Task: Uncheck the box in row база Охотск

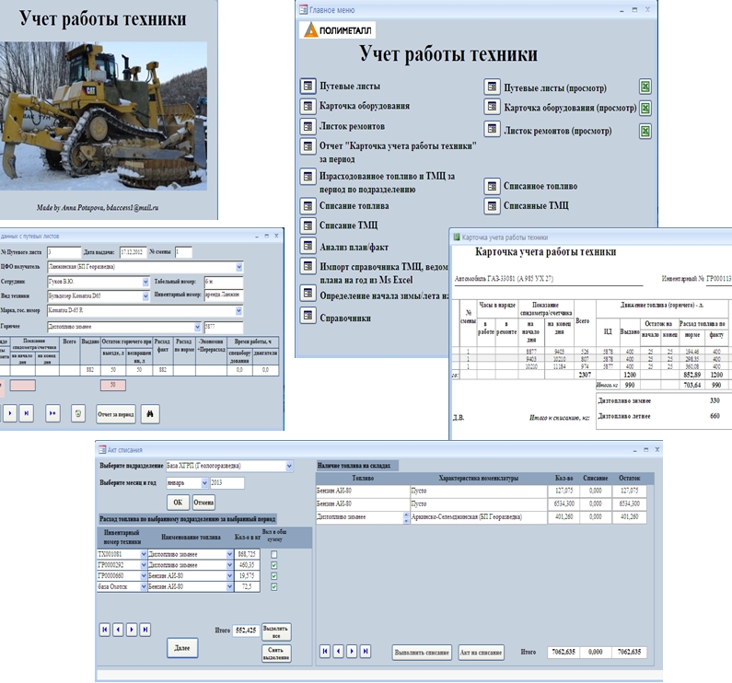Action: pos(274,587)
